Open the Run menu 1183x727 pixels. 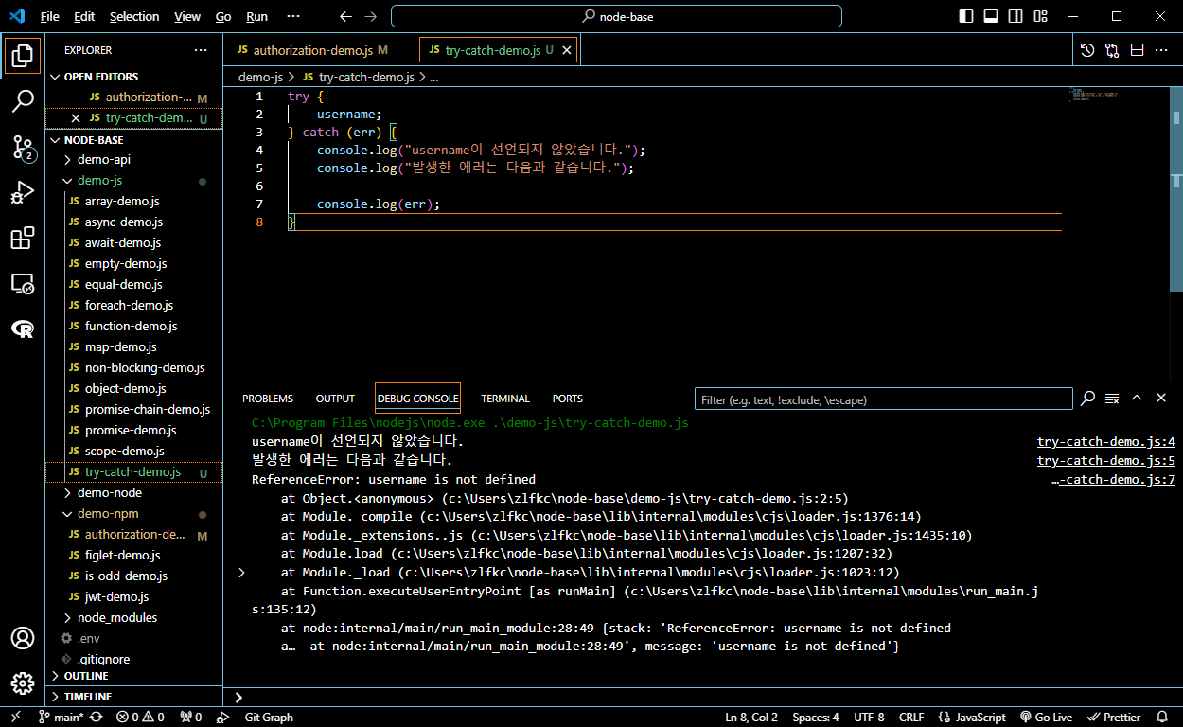tap(256, 16)
